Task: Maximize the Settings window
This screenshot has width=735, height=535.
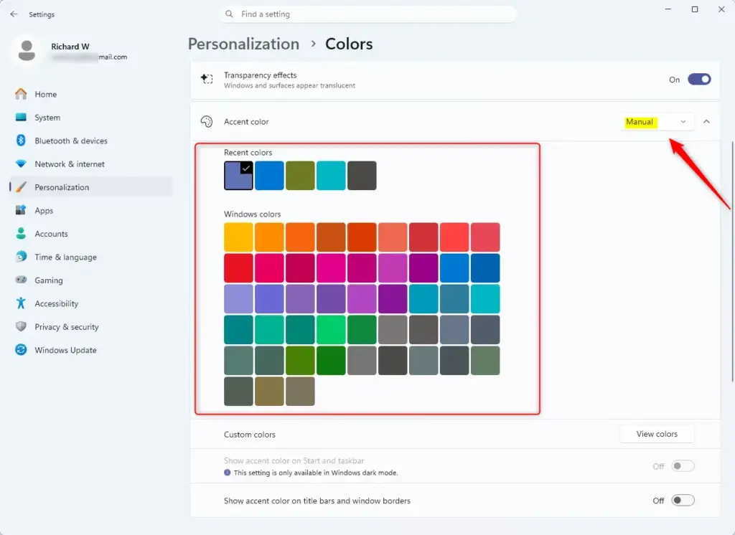Action: (x=695, y=9)
